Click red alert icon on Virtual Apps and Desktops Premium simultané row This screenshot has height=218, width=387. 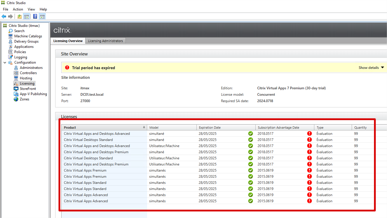(x=309, y=152)
